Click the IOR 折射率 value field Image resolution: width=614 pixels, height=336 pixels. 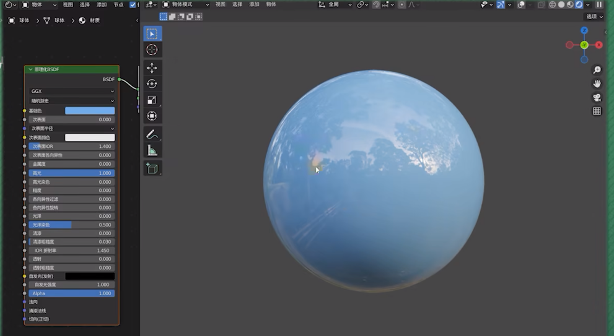click(x=72, y=251)
